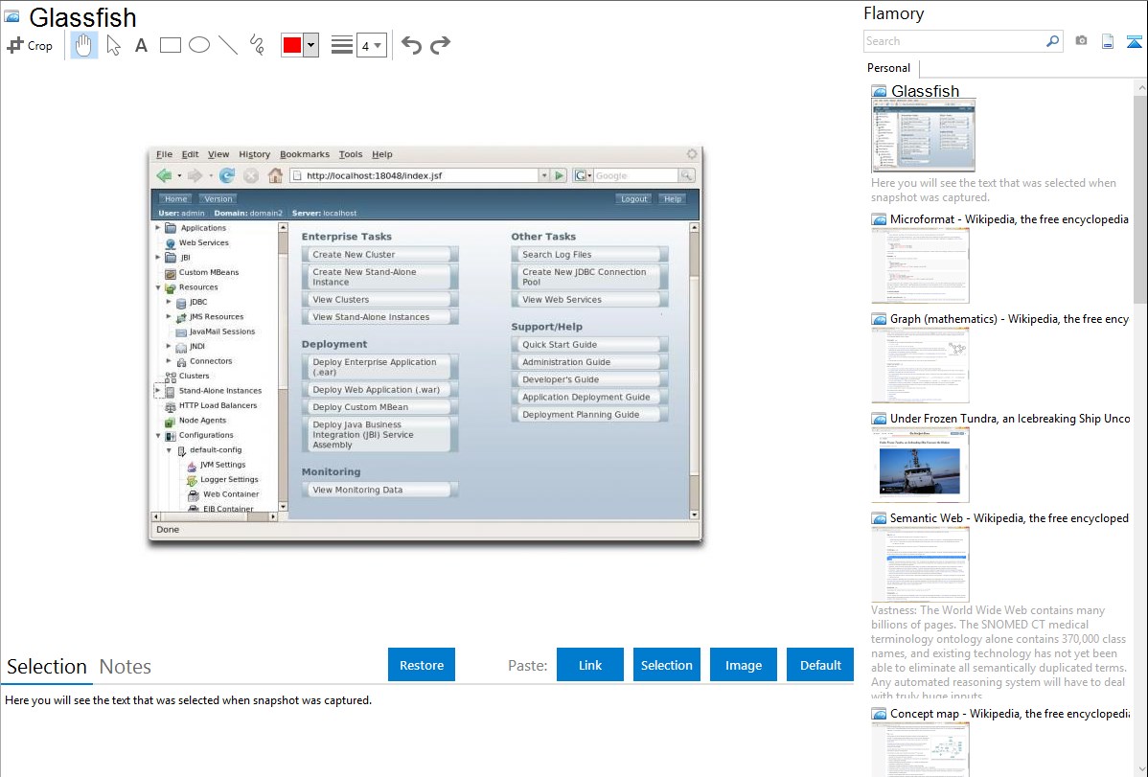Activate the hand pan tool
Screen dimensions: 1148x777
point(84,45)
